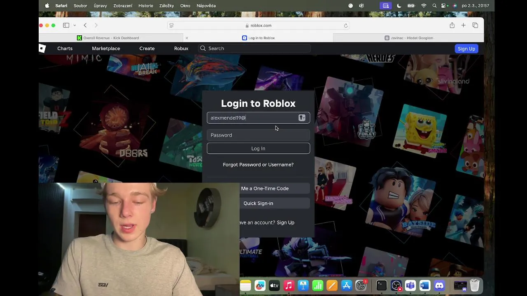Open Pages from the dock
Image resolution: width=527 pixels, height=296 pixels.
pyautogui.click(x=332, y=285)
